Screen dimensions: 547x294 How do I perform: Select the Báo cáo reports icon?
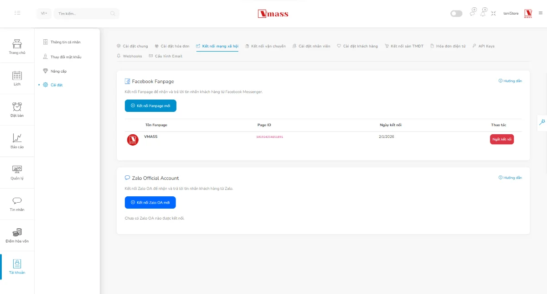17,141
